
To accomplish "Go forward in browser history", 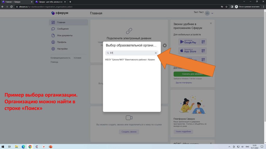I will 7,7.
